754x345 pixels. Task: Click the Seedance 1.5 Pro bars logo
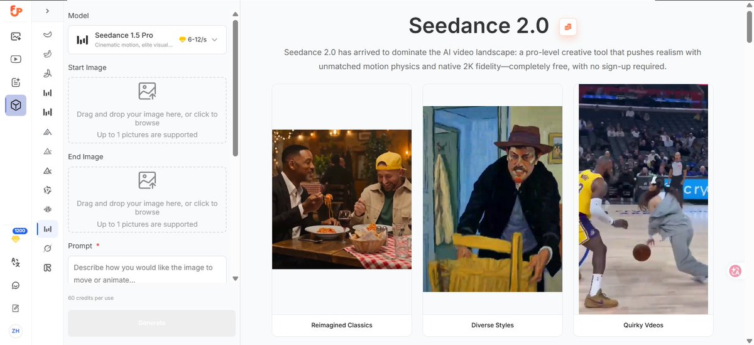point(82,40)
